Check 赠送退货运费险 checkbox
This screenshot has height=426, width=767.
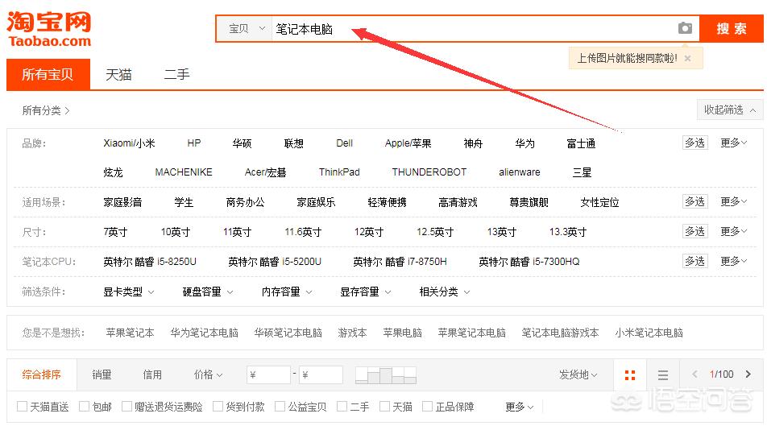[x=126, y=406]
